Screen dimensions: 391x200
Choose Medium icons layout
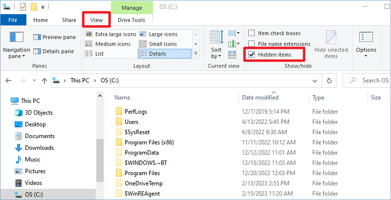108,44
